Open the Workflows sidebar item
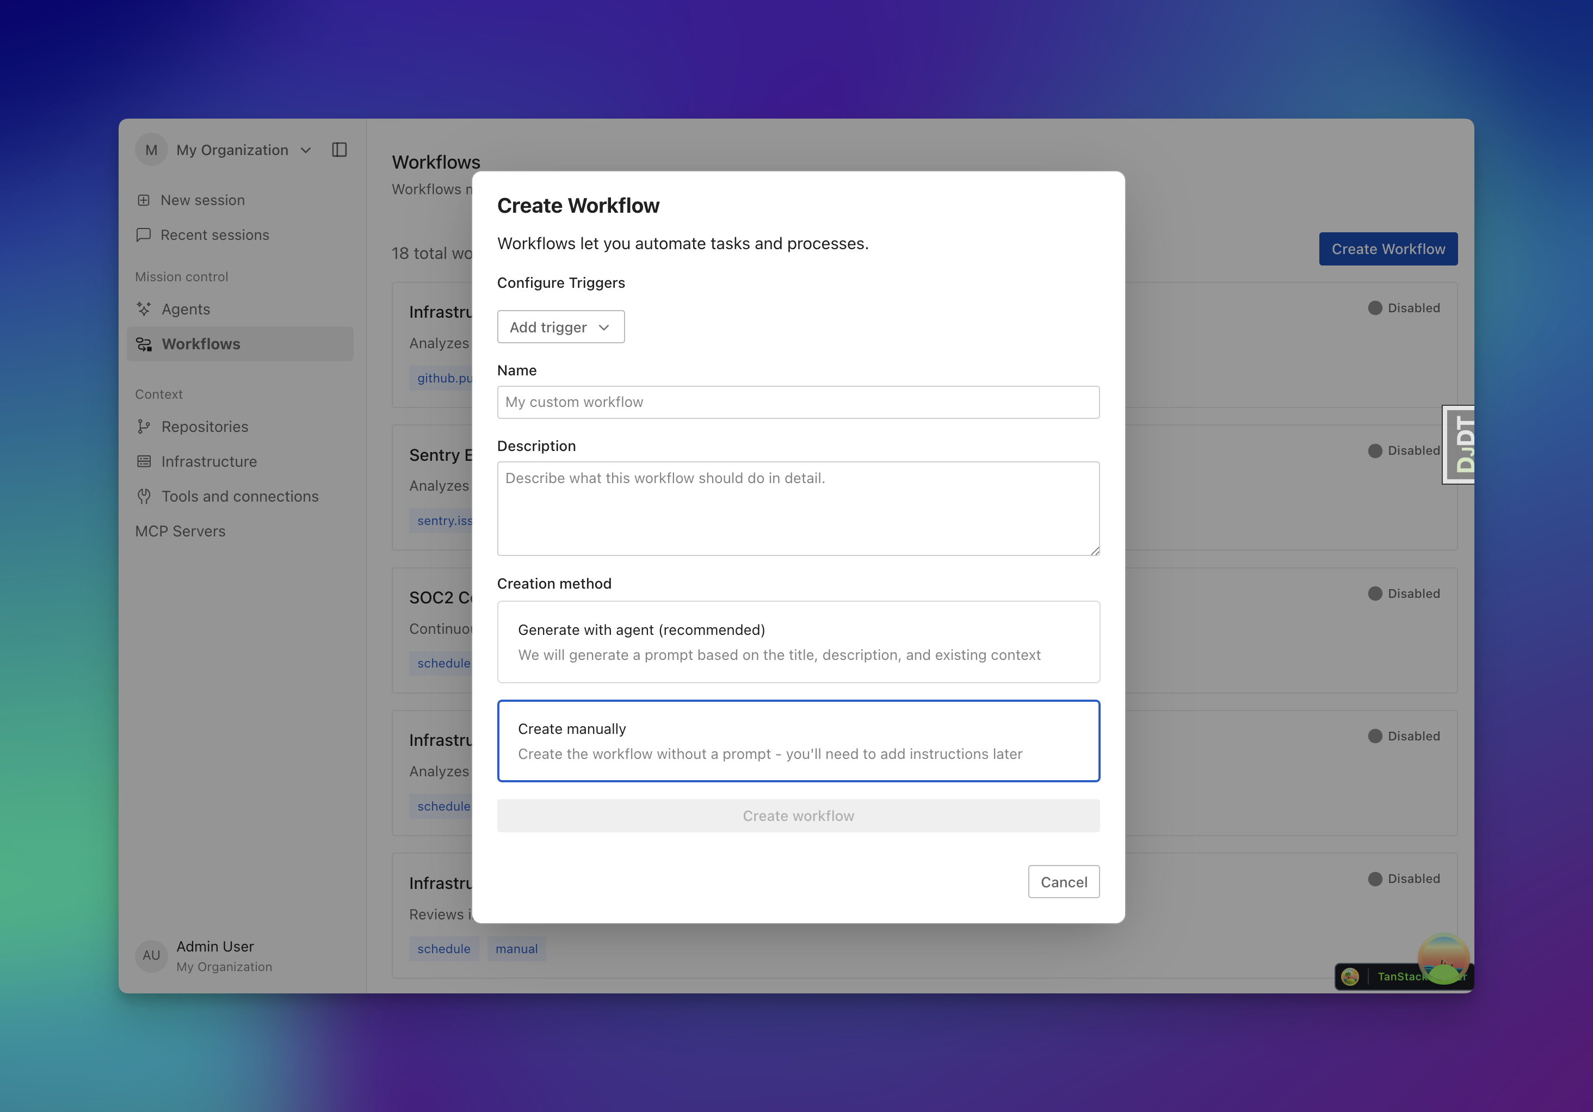The height and width of the screenshot is (1112, 1593). pos(201,344)
